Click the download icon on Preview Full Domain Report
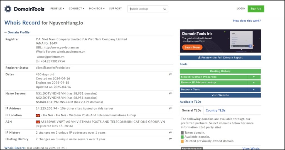285x150 pixels. [199, 57]
